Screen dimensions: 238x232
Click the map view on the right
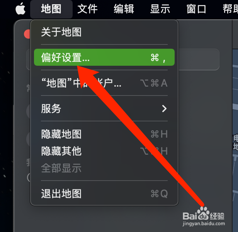click(235, 137)
